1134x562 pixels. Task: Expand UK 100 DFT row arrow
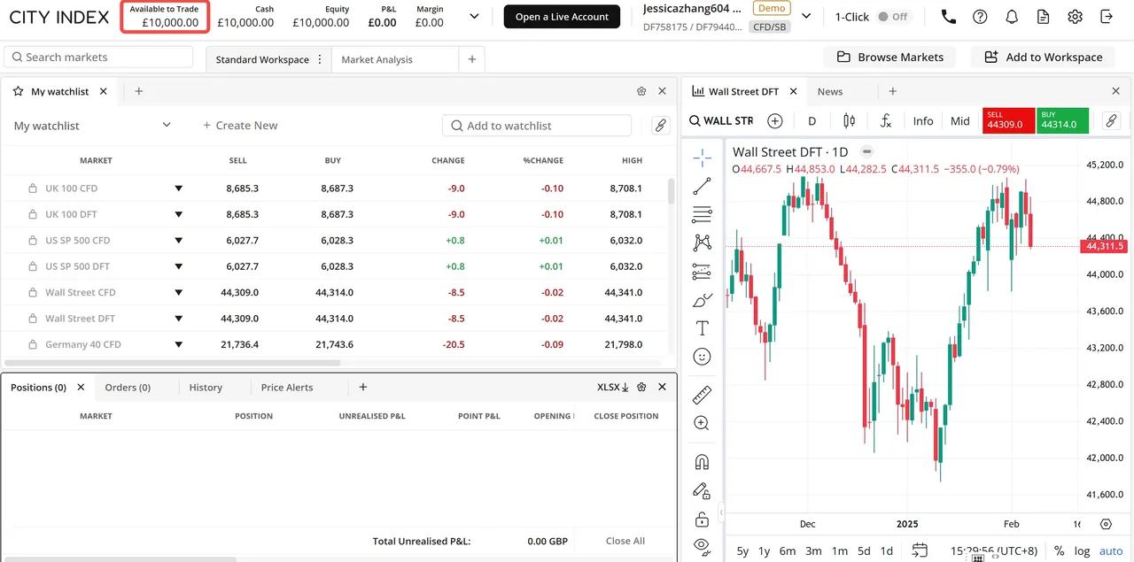pos(178,214)
